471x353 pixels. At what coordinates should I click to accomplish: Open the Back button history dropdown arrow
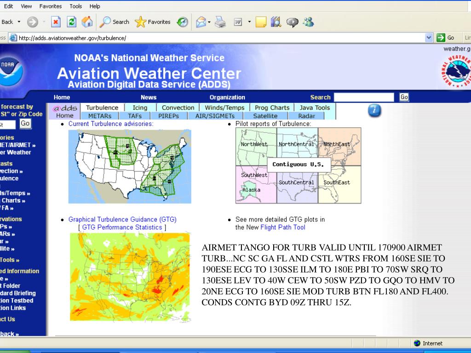[19, 22]
